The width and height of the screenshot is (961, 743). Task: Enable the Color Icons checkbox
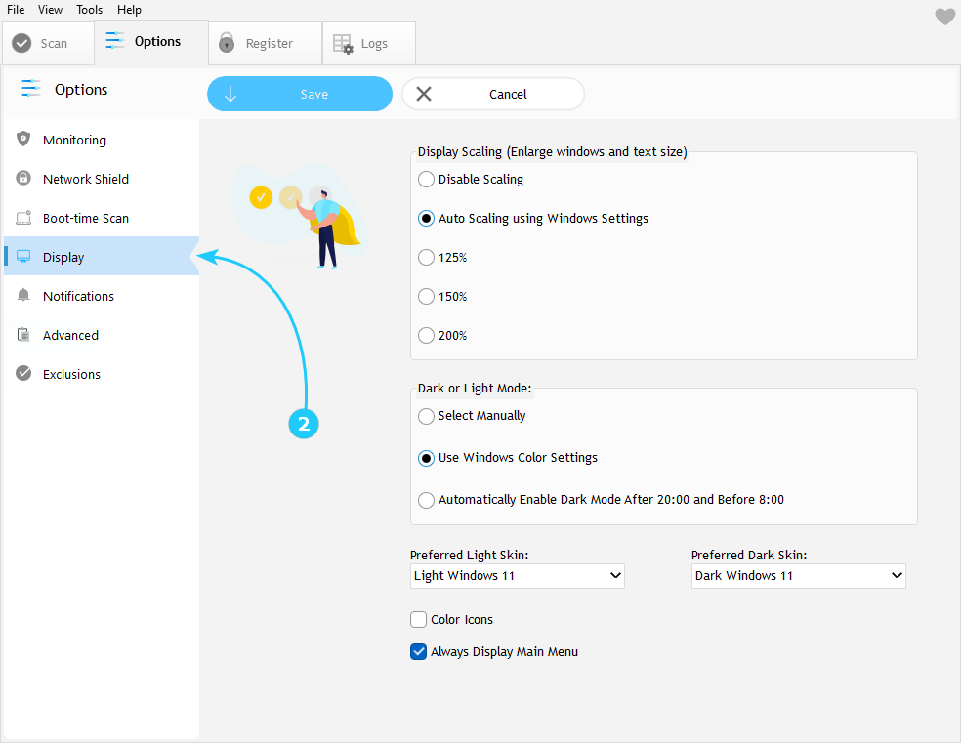pos(419,620)
